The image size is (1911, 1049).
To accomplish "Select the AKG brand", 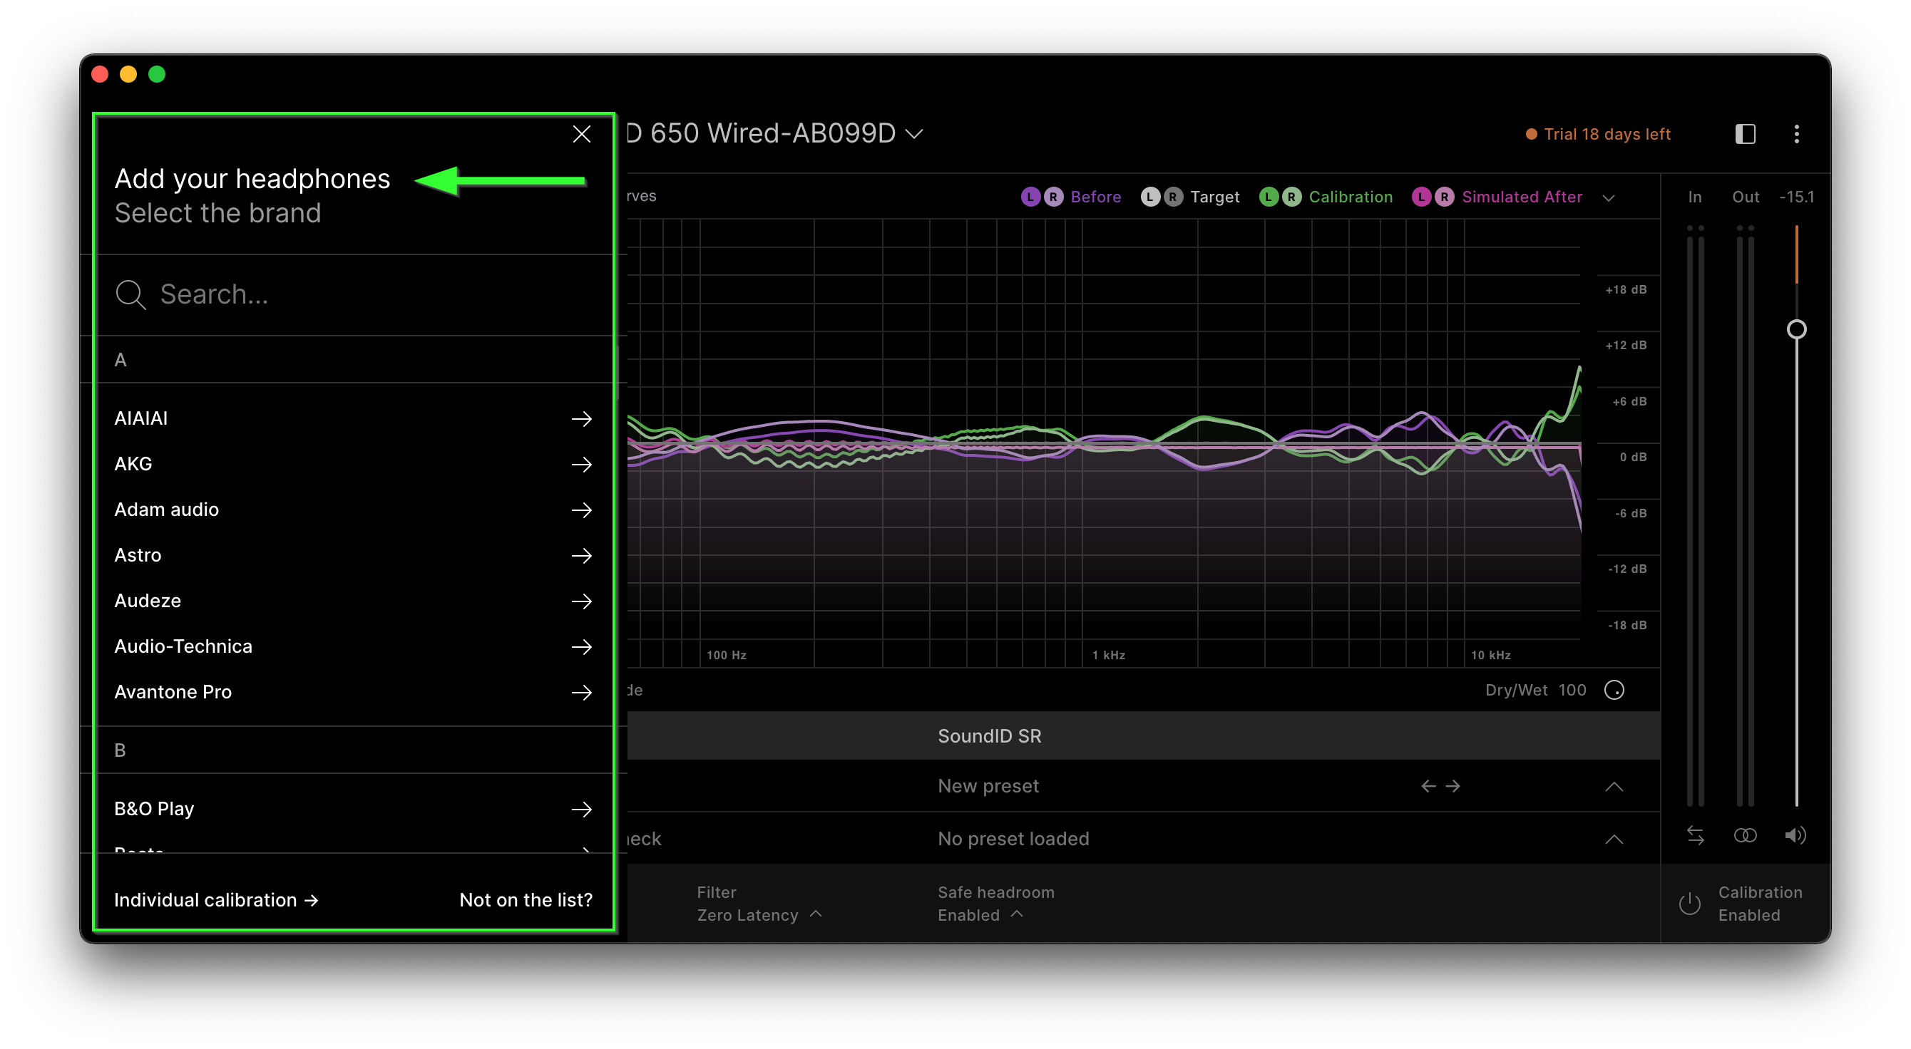I will [x=354, y=464].
